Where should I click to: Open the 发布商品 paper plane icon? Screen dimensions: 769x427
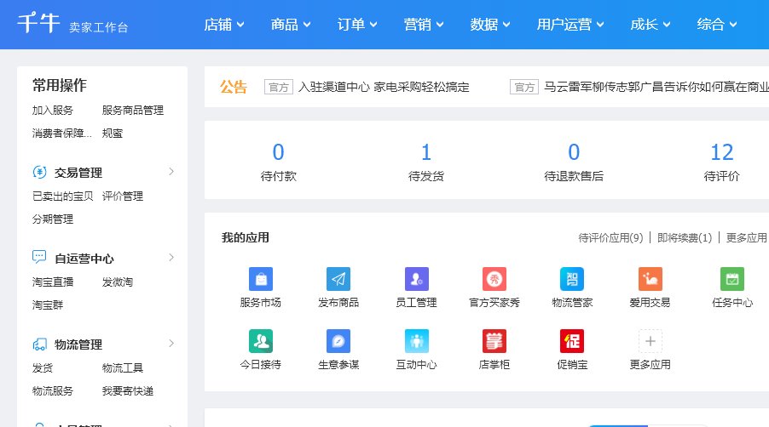click(x=338, y=279)
